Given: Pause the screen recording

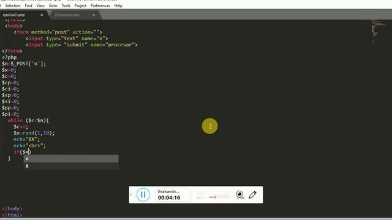Looking at the screenshot, I should [143, 194].
